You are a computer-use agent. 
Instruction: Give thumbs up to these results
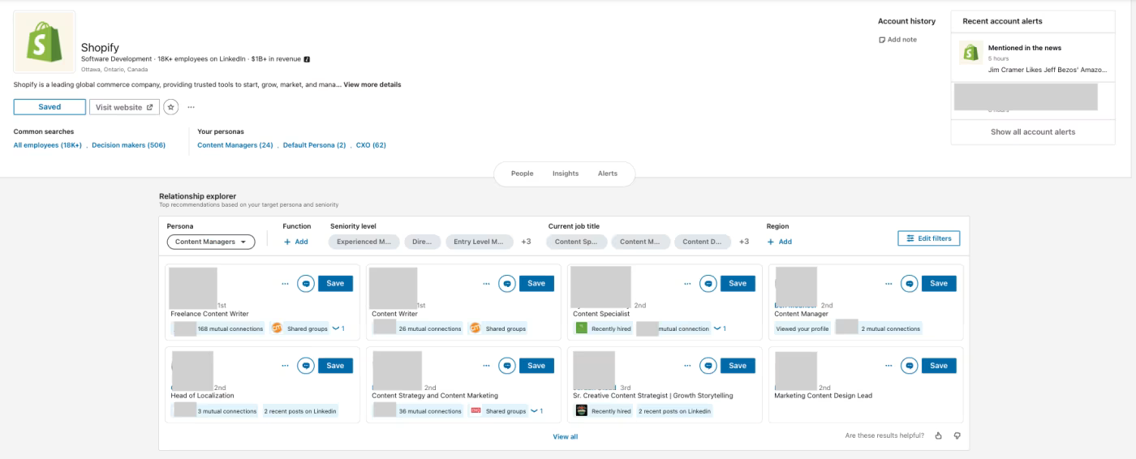coord(939,435)
